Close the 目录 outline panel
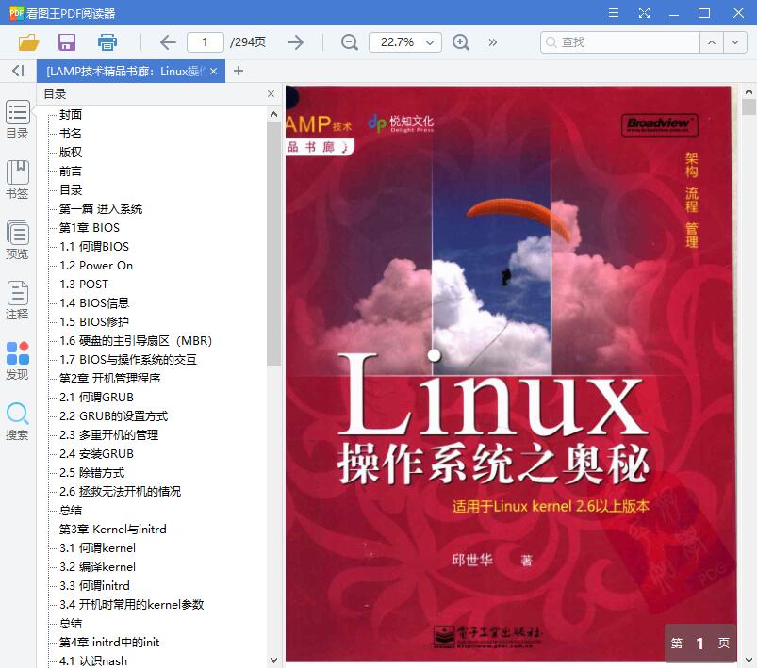The height and width of the screenshot is (668, 757). [271, 93]
